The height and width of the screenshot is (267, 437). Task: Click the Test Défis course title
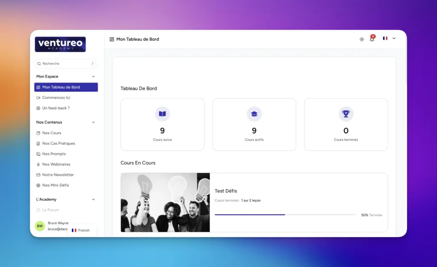226,191
